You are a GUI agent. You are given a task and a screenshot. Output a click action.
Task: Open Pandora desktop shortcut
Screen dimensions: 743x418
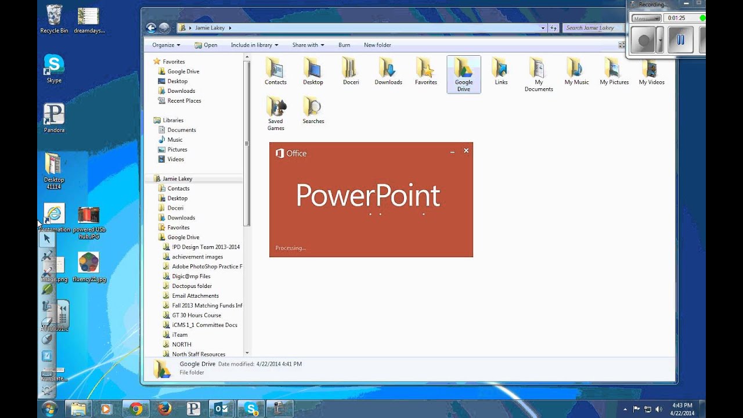click(54, 118)
